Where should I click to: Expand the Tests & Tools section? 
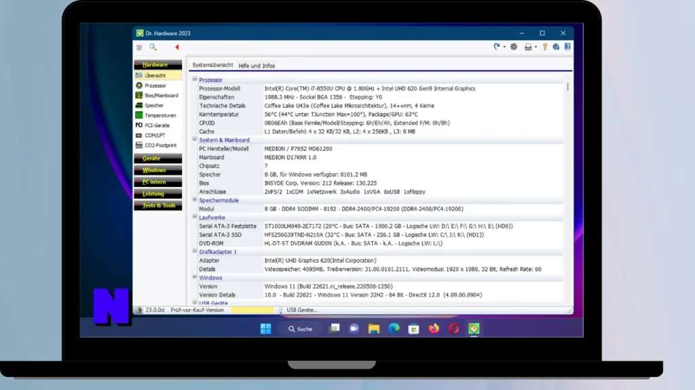click(x=157, y=206)
